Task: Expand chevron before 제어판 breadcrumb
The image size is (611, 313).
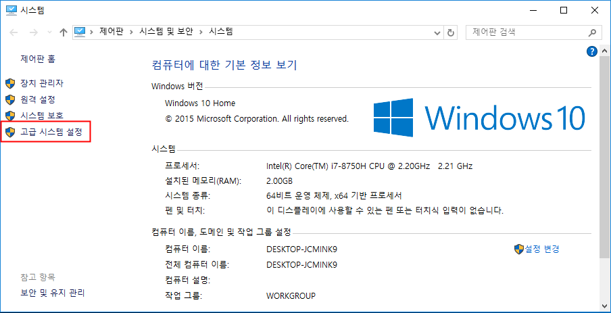Action: 92,32
